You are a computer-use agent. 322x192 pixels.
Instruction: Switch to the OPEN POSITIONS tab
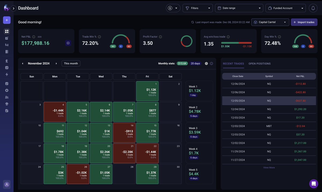point(259,64)
